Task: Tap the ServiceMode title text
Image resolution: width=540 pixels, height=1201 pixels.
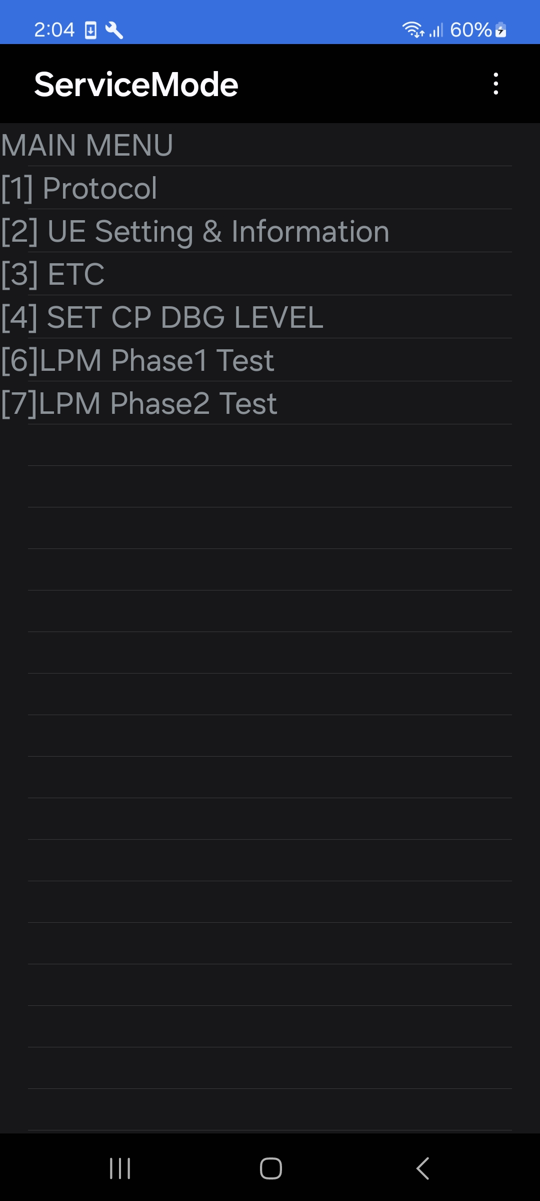Action: [x=136, y=84]
